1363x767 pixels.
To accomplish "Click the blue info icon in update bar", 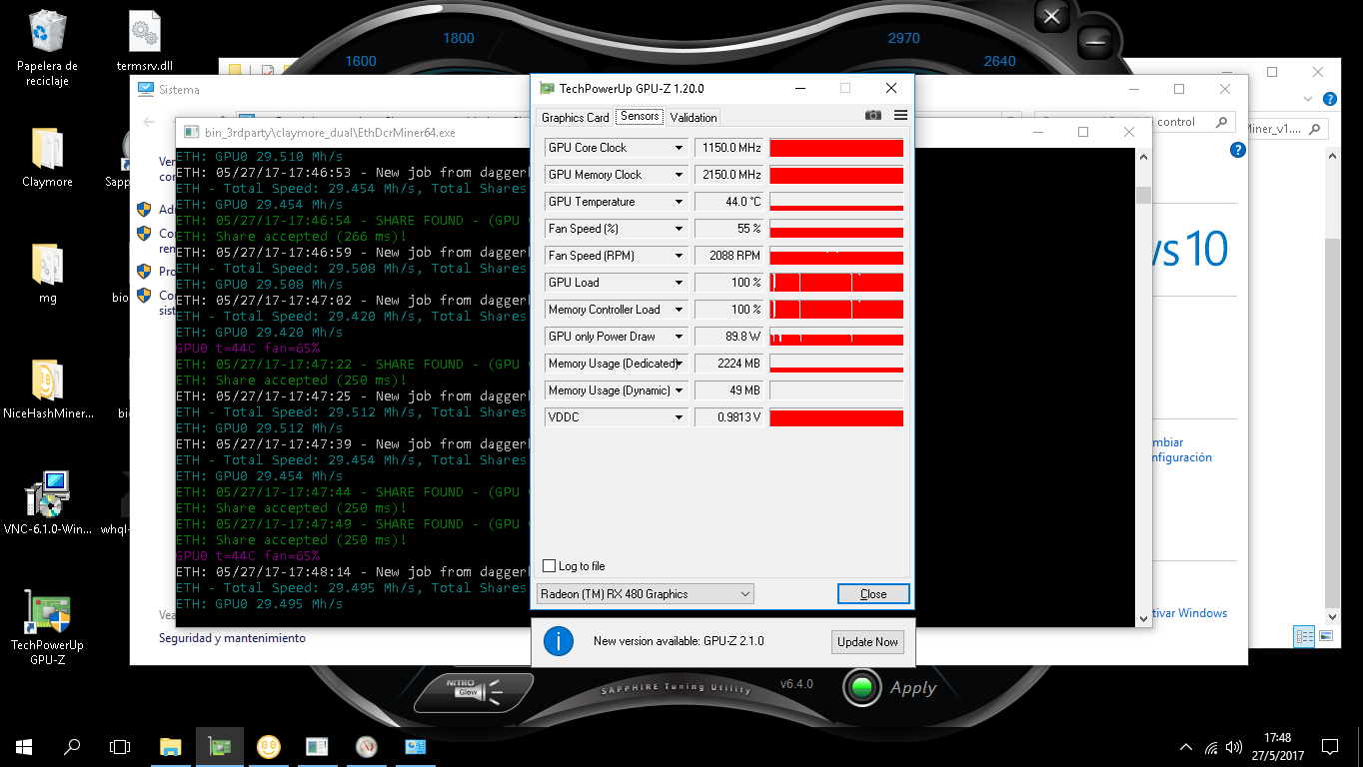I will (558, 640).
